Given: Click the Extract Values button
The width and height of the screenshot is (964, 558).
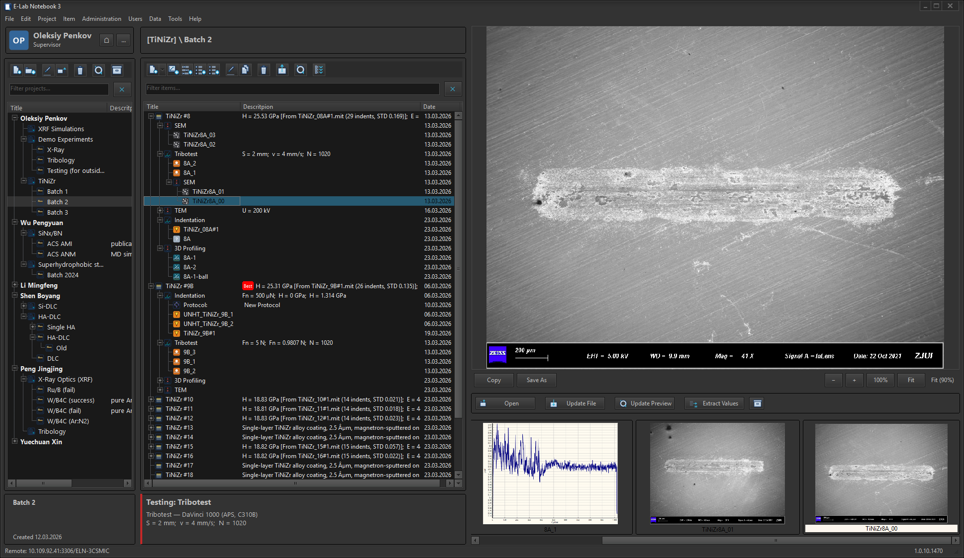Looking at the screenshot, I should tap(714, 403).
